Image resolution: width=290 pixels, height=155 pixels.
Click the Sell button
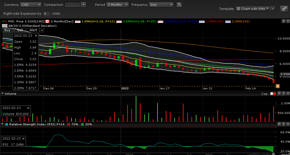[x=20, y=30]
